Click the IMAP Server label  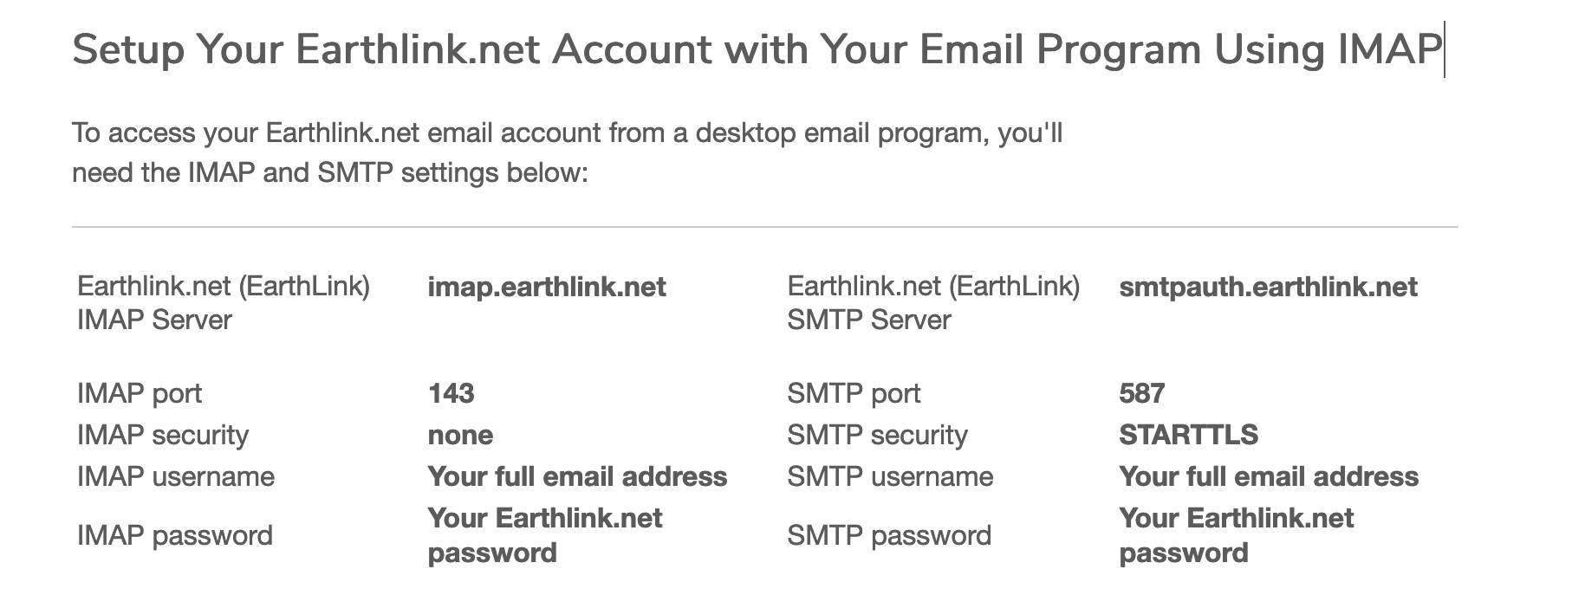click(224, 303)
